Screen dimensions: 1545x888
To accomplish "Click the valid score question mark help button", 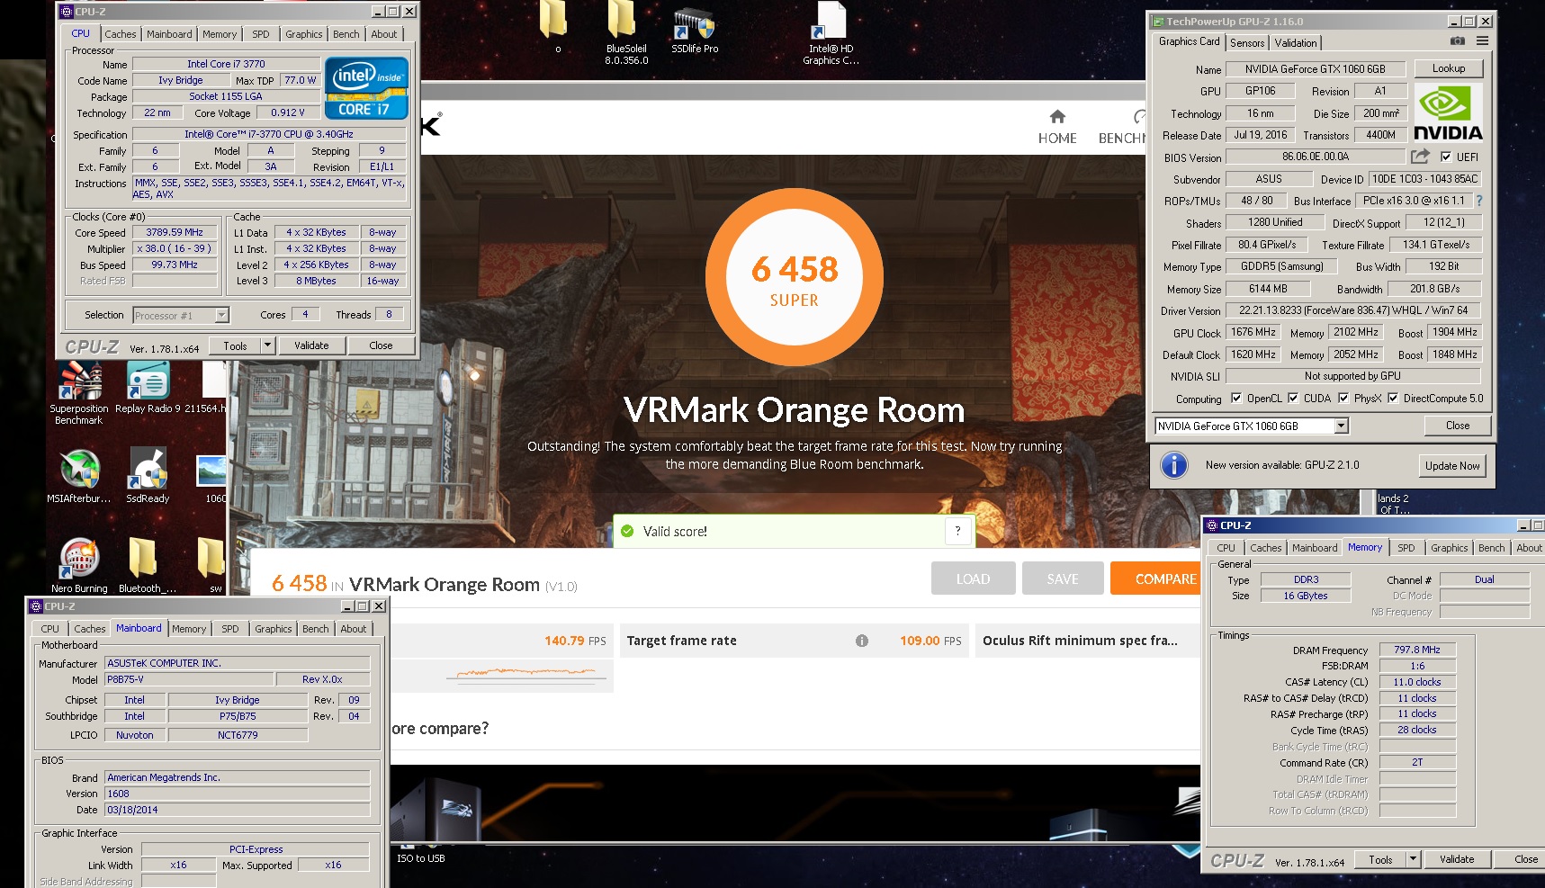I will 957,531.
